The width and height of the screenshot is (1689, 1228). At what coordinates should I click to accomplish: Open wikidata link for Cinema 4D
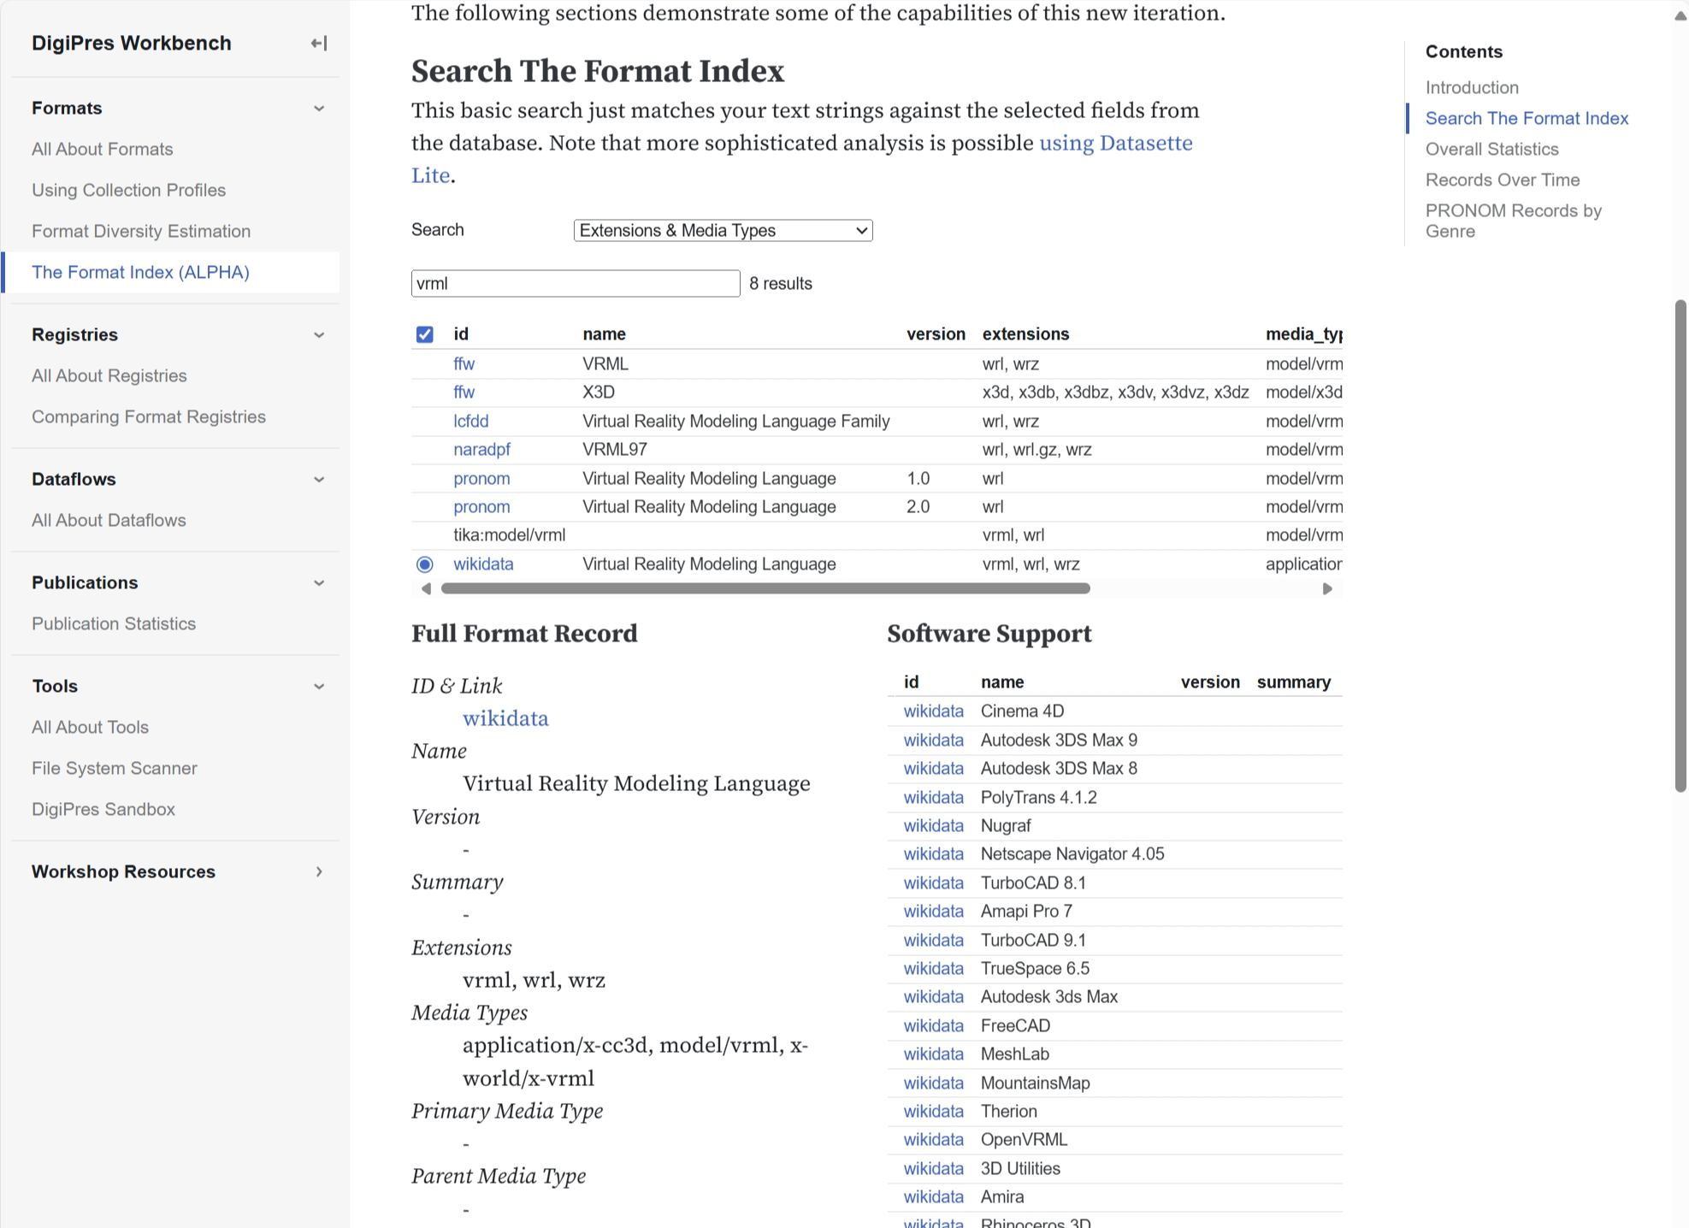933,711
